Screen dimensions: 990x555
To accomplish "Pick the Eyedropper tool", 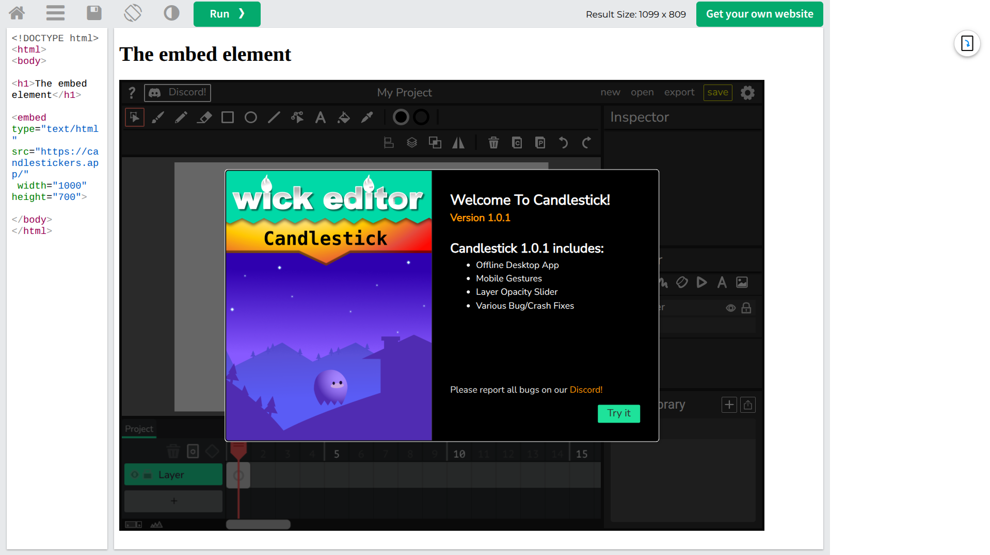I will point(367,117).
